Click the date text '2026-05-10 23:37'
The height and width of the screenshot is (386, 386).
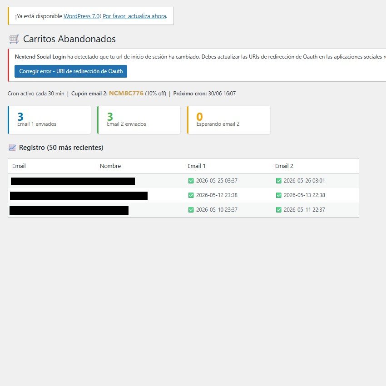[217, 210]
